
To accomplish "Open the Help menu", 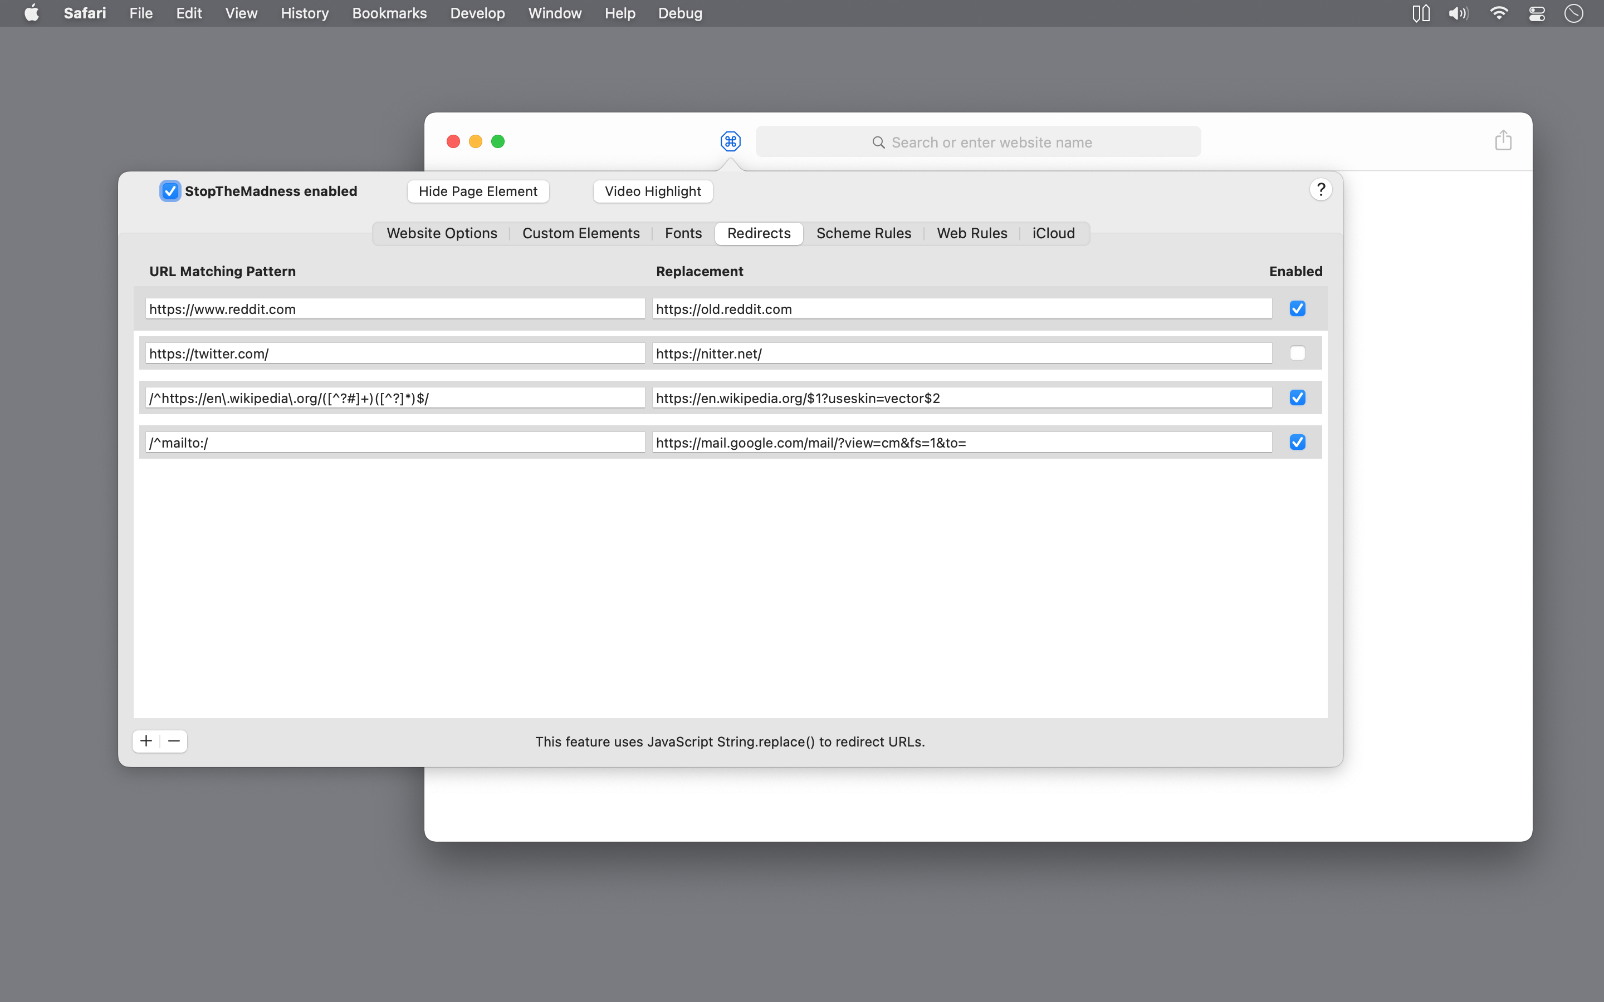I will pyautogui.click(x=620, y=13).
